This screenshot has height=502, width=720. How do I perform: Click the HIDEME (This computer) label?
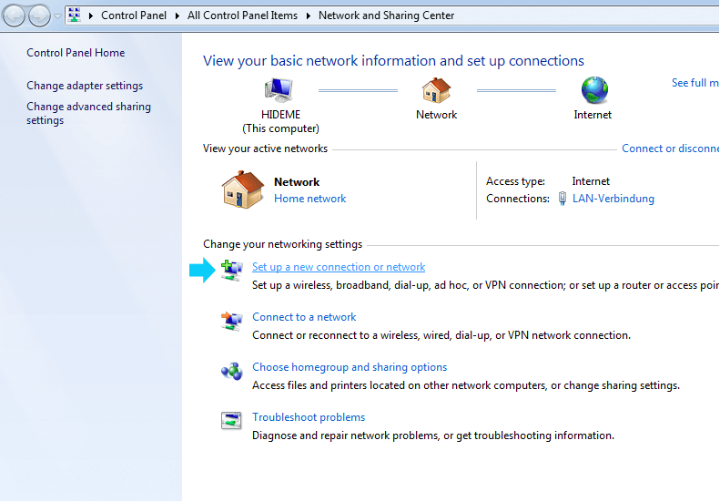pos(280,121)
